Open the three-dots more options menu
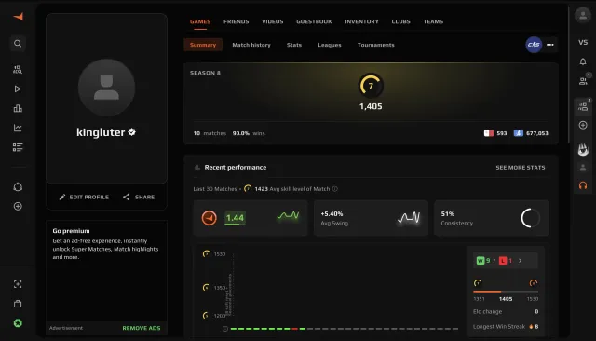This screenshot has width=596, height=341. click(550, 45)
